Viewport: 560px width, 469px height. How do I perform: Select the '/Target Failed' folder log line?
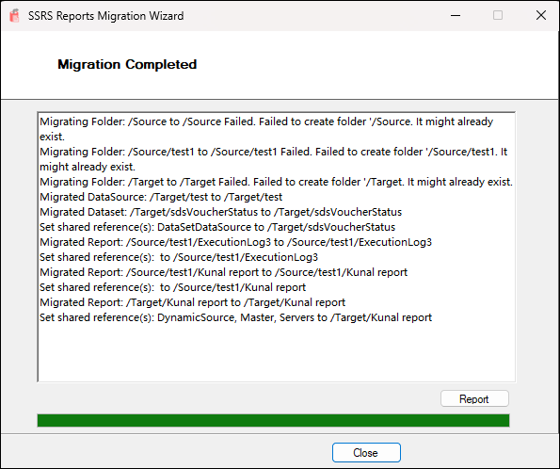pyautogui.click(x=276, y=182)
